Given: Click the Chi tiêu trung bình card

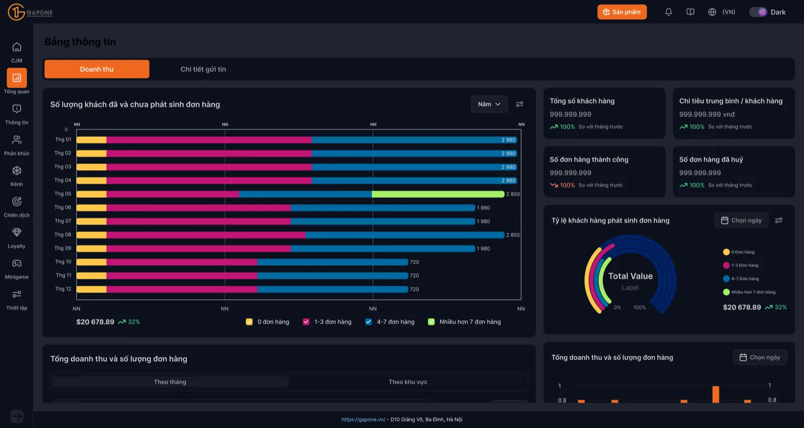Looking at the screenshot, I should [734, 113].
